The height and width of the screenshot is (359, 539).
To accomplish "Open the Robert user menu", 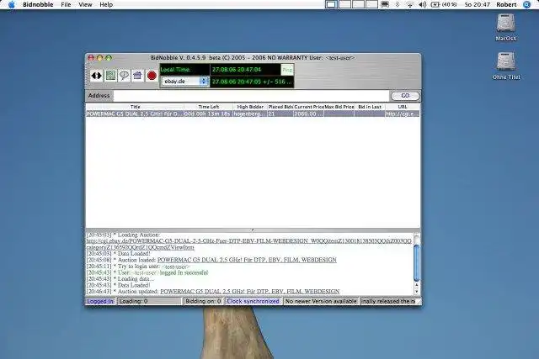I will coord(506,4).
